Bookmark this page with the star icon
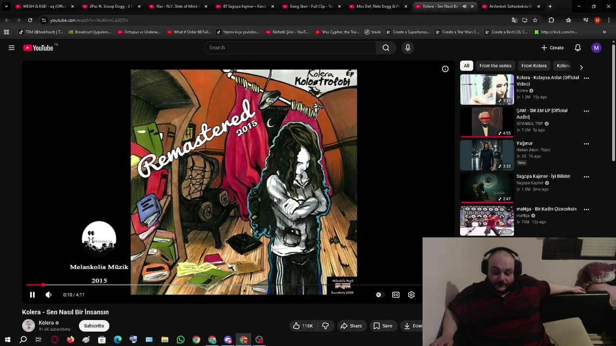This screenshot has height=346, width=616. (535, 20)
